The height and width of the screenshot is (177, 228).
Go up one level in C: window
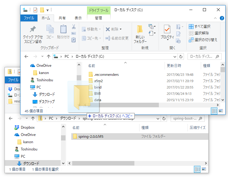click(x=49, y=56)
